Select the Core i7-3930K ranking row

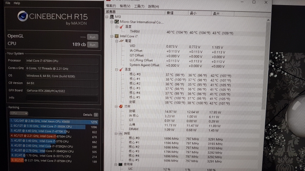(54, 127)
